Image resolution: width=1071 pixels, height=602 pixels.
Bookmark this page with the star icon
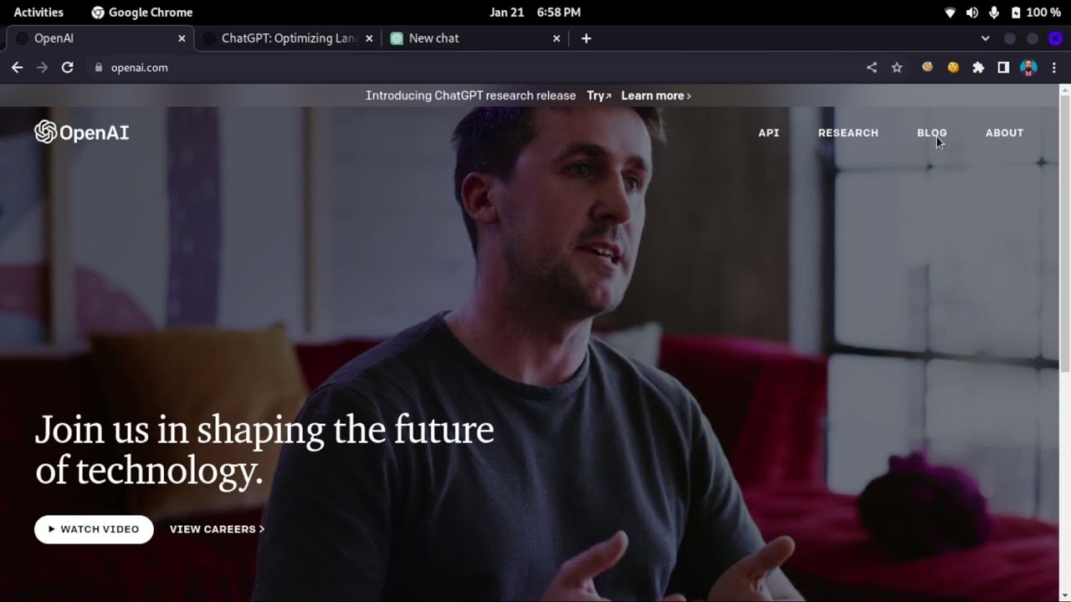[x=897, y=68]
